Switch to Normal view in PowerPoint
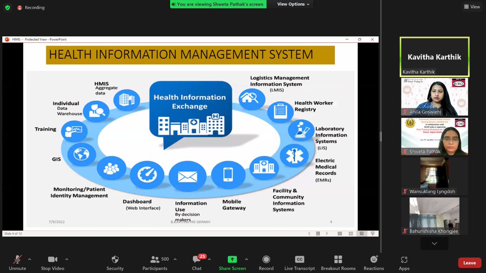This screenshot has width=486, height=273. 339,233
